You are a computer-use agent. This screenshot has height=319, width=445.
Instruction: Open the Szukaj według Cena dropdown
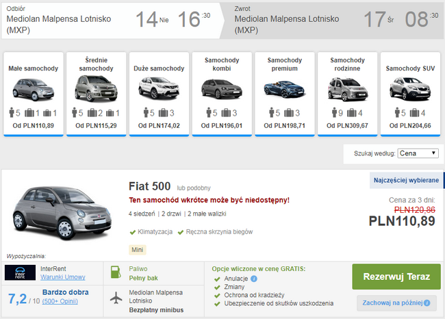418,153
